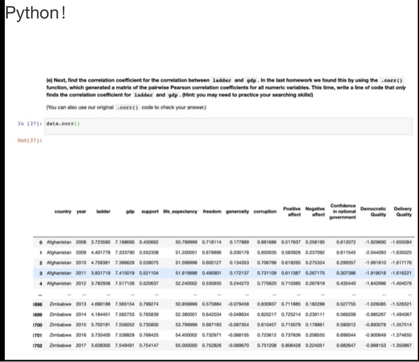
Task: Click ladder value 4.690188
Action: point(101,304)
